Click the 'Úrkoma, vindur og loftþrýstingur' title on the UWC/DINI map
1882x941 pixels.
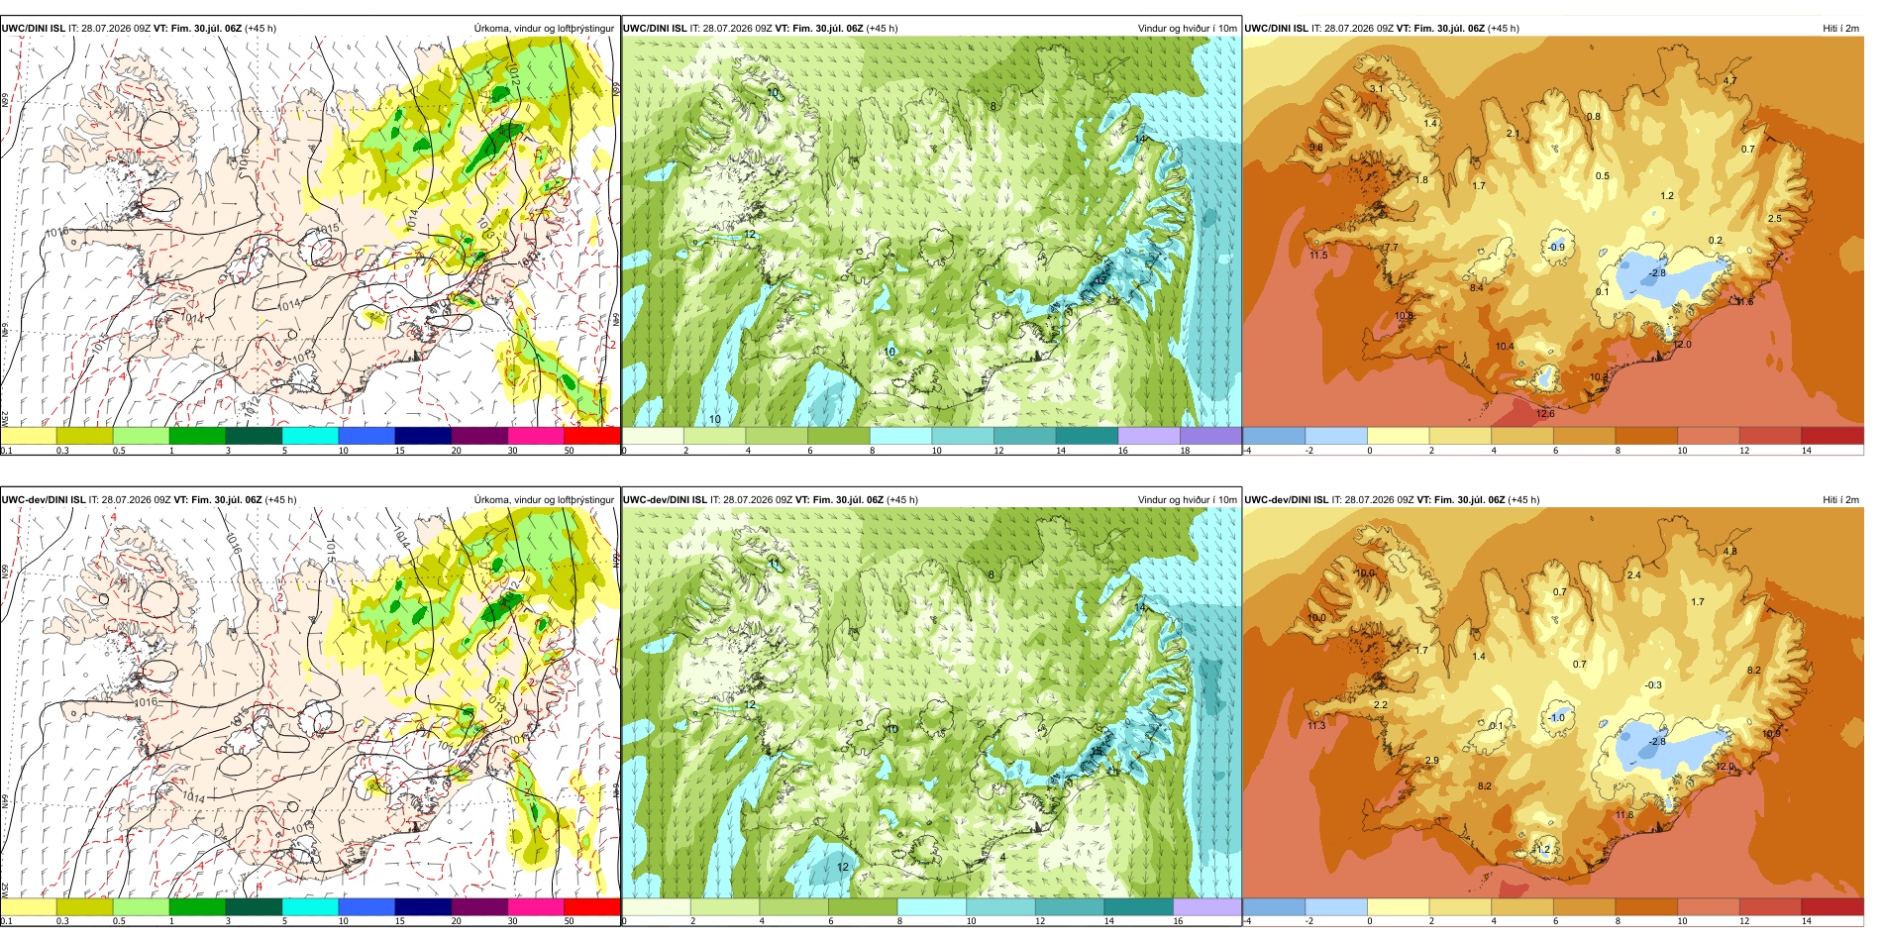click(x=544, y=28)
